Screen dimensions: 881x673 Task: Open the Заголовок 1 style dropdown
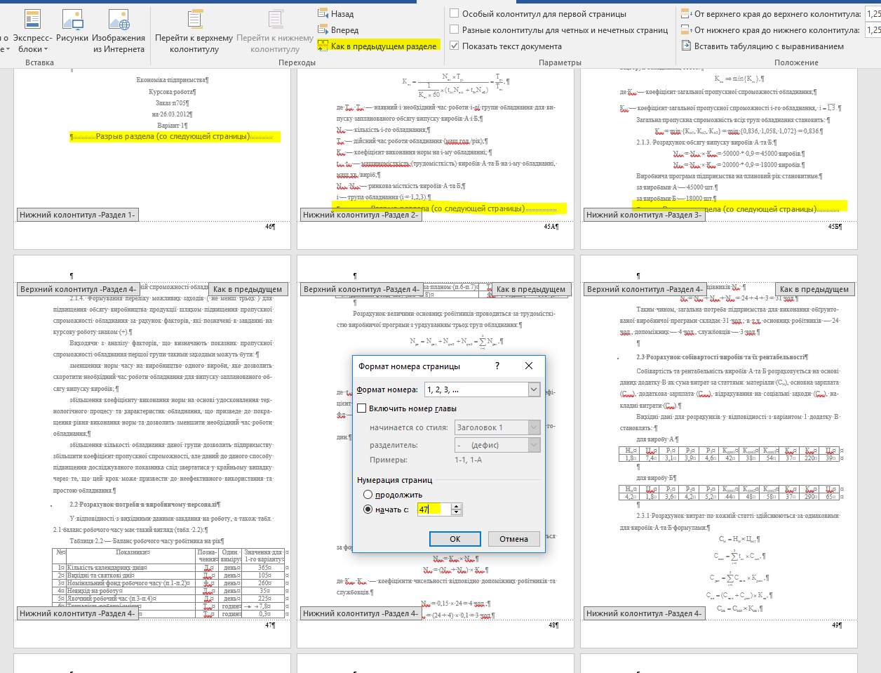click(534, 427)
